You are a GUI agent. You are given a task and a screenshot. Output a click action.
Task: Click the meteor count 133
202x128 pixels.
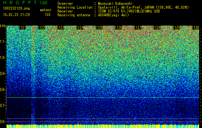pos(48,15)
